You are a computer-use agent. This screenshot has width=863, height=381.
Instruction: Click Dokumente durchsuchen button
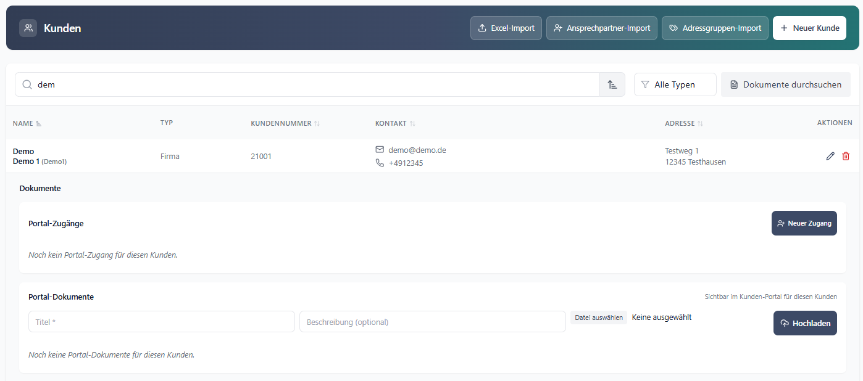tap(786, 84)
